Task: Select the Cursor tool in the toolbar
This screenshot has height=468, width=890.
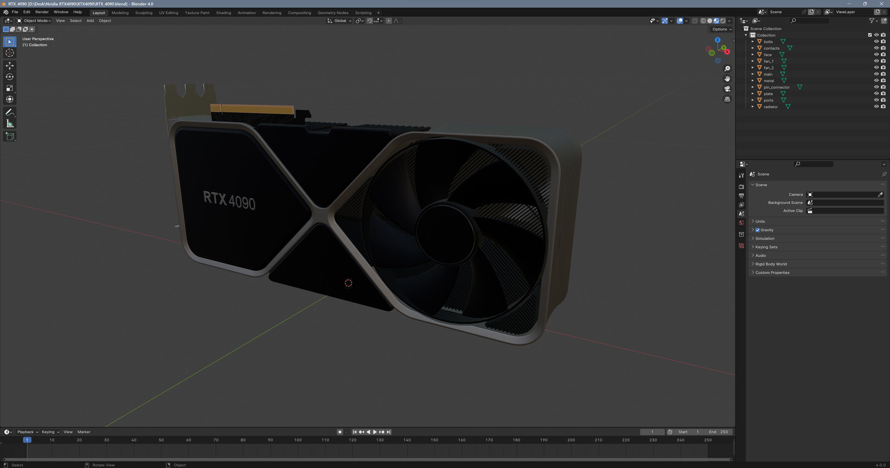Action: [10, 53]
